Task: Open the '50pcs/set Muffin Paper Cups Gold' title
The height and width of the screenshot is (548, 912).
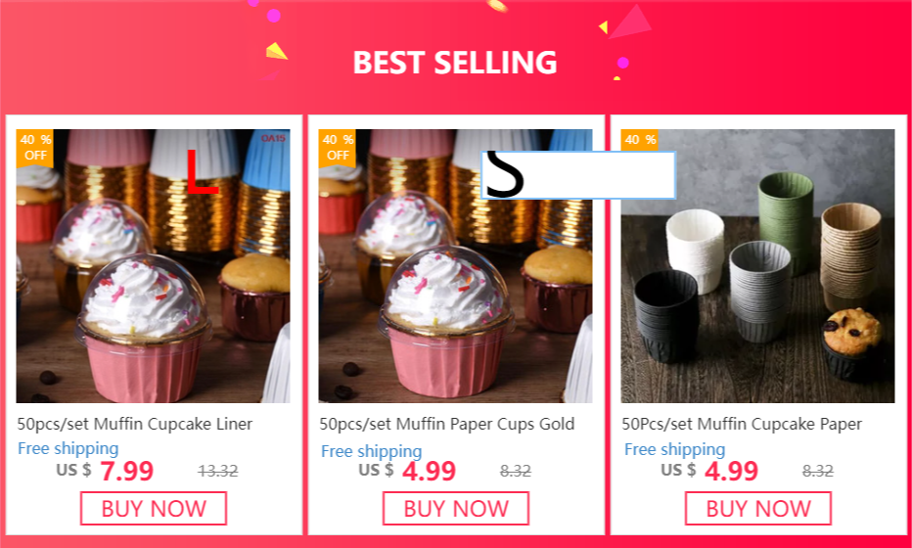Action: click(x=446, y=424)
